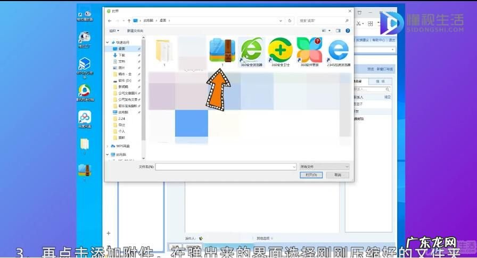Expand the WPS网盘 tree node

(x=108, y=146)
